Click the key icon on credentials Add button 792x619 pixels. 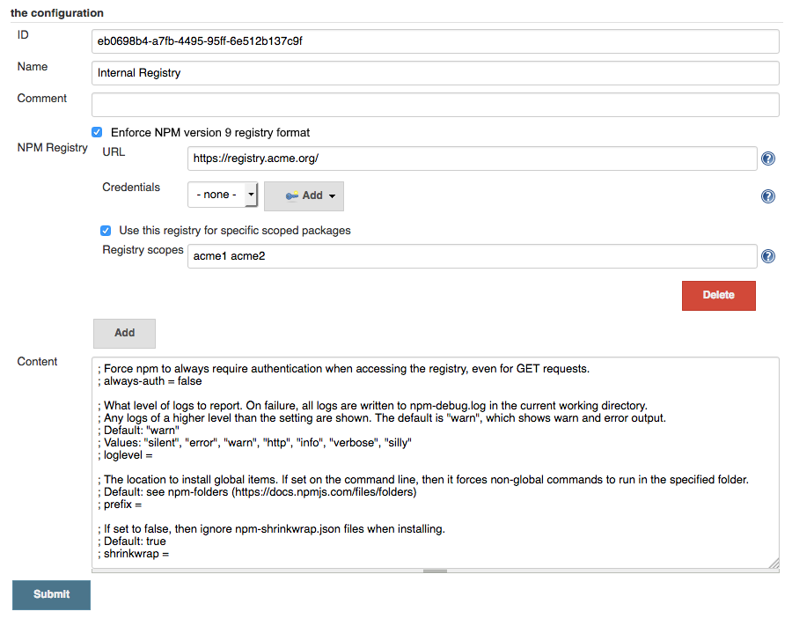(x=291, y=196)
